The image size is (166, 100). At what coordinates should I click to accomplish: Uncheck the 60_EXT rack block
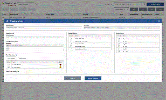click(x=119, y=41)
